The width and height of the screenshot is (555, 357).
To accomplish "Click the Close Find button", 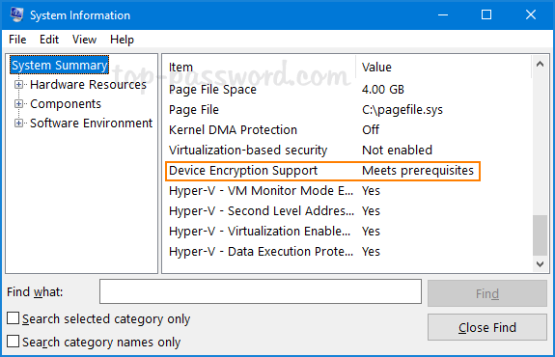I will (487, 327).
